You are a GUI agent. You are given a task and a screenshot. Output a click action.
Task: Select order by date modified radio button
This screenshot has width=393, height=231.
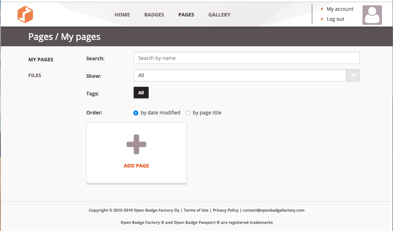[x=135, y=113]
